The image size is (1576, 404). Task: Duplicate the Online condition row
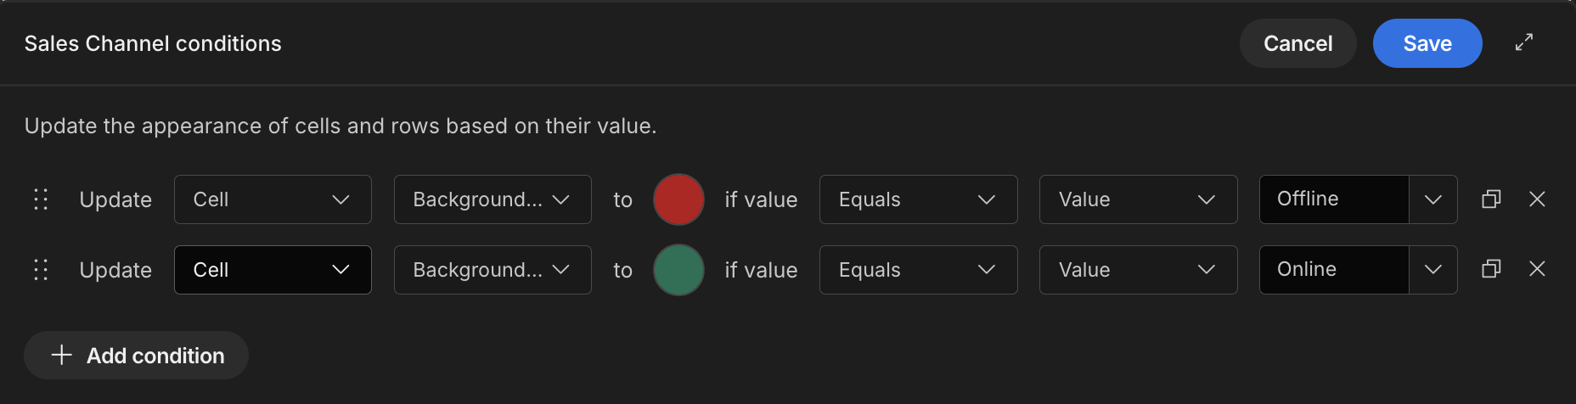point(1491,269)
